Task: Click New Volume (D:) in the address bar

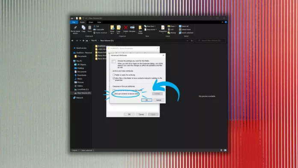Action: (x=107, y=41)
